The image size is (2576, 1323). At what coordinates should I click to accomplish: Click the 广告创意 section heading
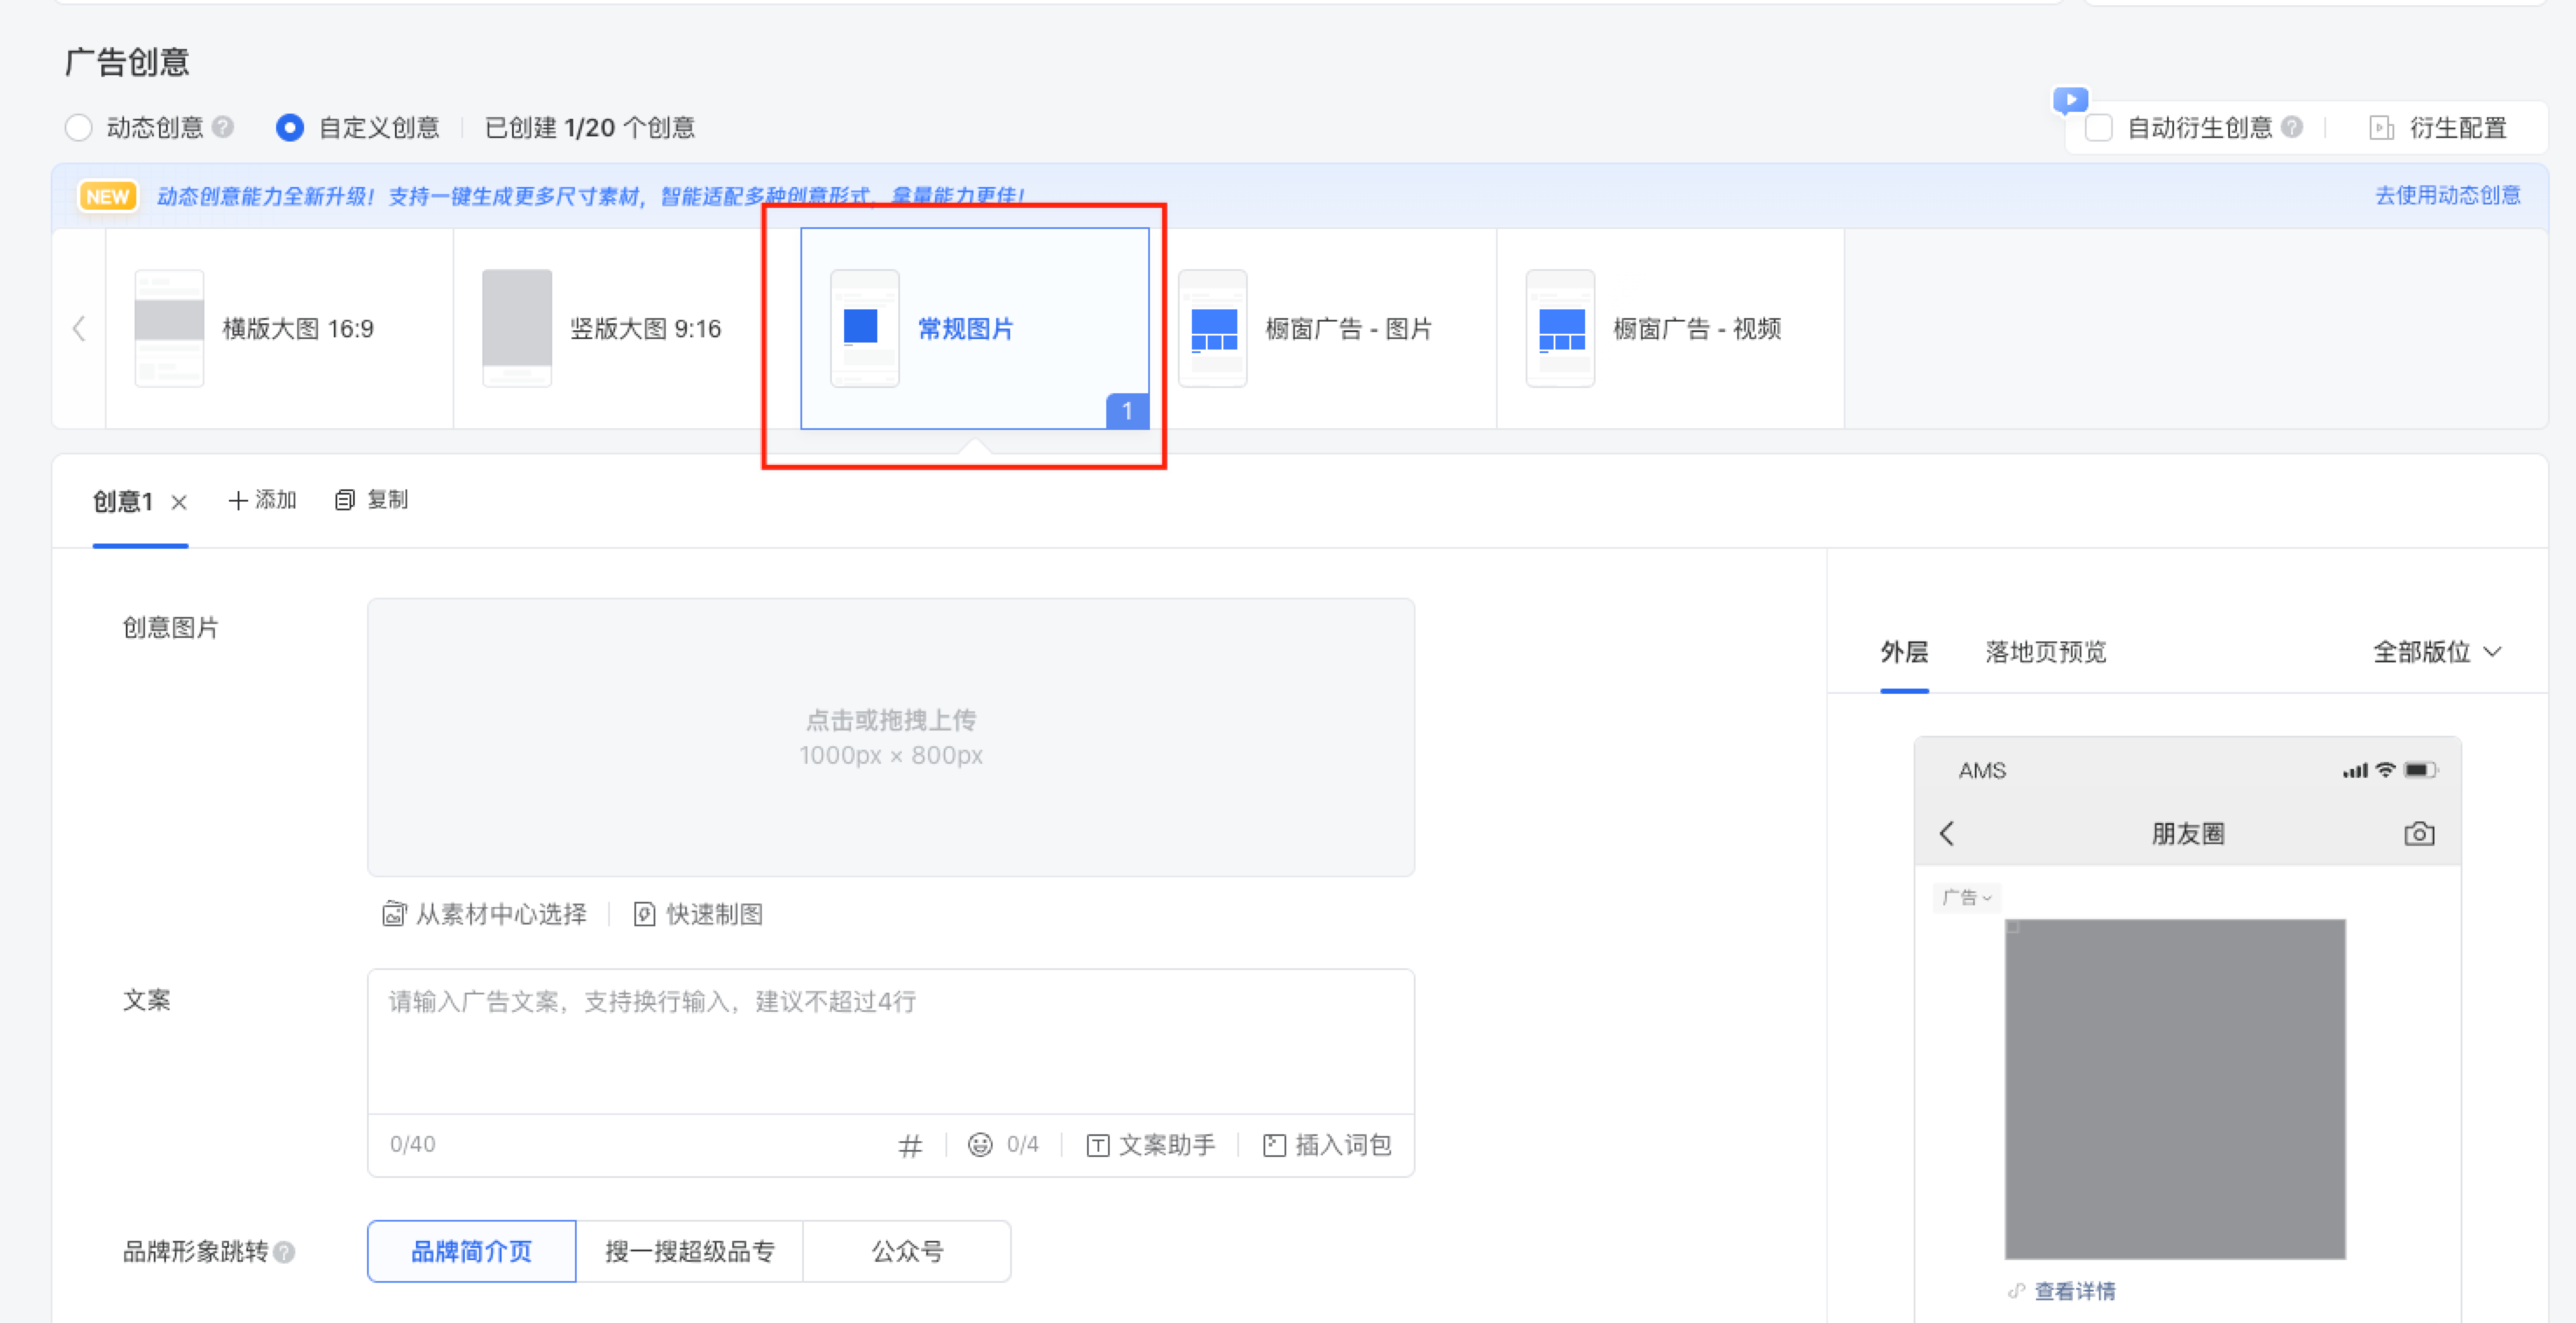[127, 62]
